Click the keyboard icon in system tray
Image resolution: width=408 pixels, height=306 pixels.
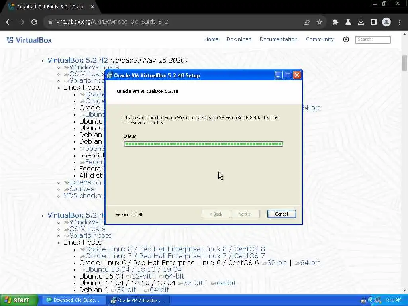(x=363, y=301)
